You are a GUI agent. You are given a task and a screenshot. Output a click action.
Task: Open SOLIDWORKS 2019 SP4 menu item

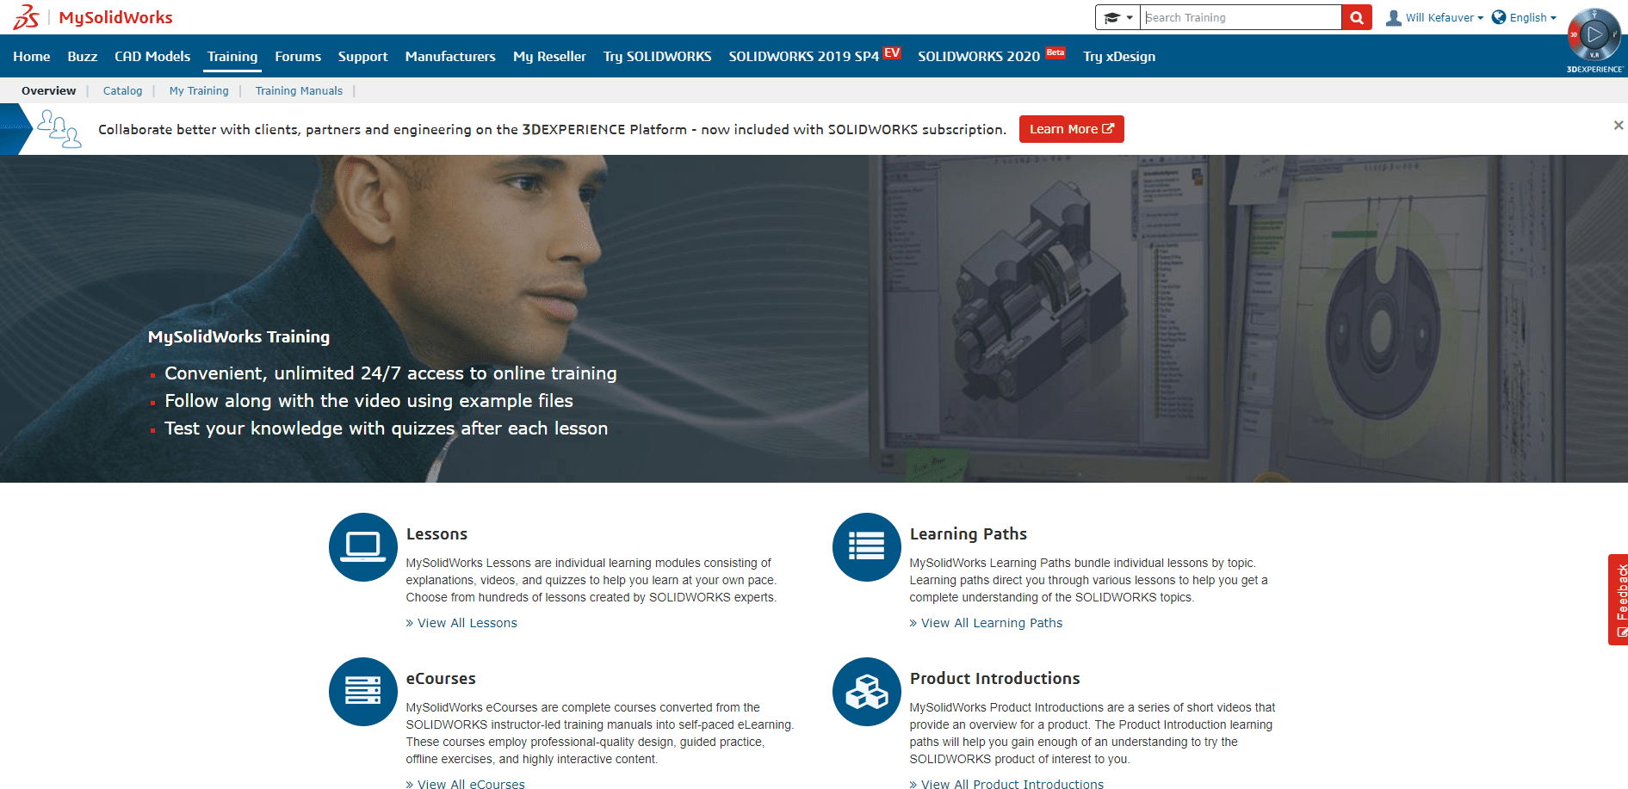point(814,56)
